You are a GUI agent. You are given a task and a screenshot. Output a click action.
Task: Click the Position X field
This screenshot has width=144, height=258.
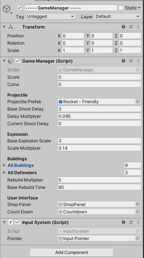[x=73, y=36]
